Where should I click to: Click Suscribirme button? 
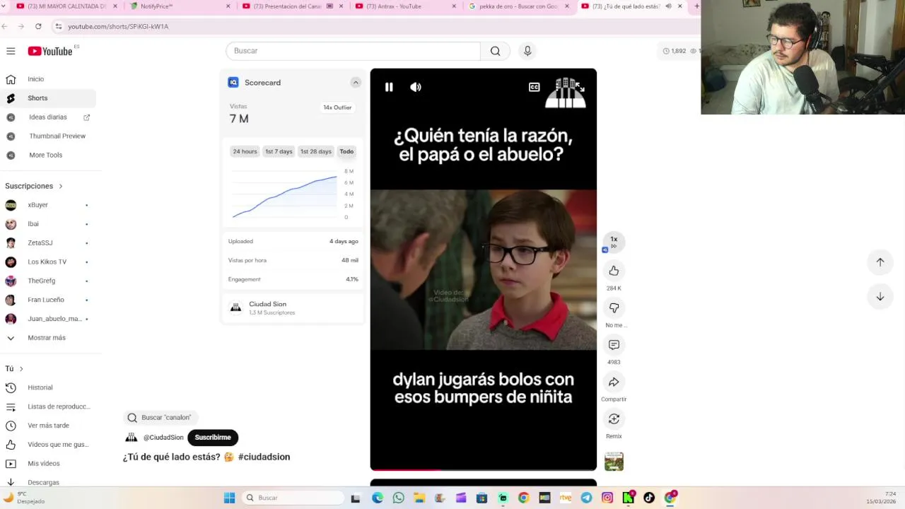(x=213, y=438)
